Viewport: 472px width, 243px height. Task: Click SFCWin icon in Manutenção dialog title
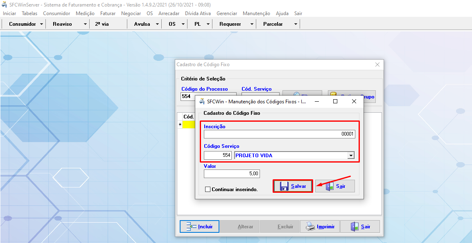pyautogui.click(x=202, y=101)
